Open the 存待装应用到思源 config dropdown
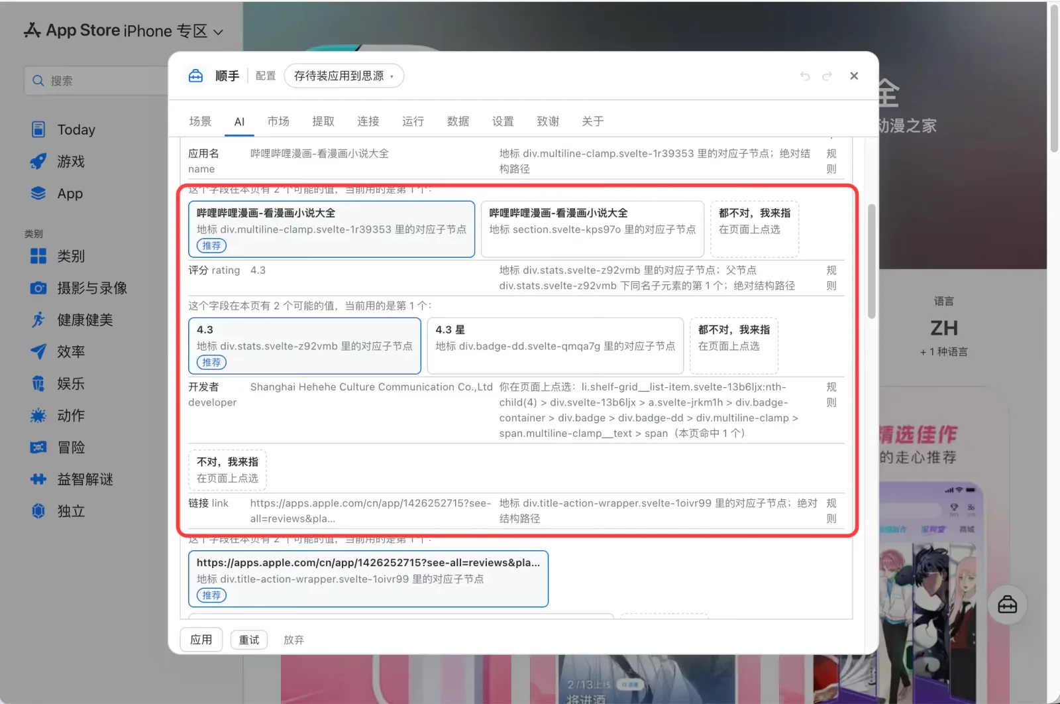Image resolution: width=1060 pixels, height=704 pixels. (x=344, y=76)
